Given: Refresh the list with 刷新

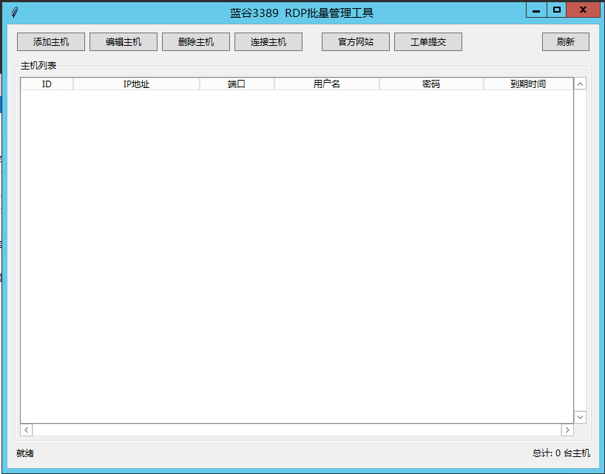Looking at the screenshot, I should pyautogui.click(x=566, y=41).
